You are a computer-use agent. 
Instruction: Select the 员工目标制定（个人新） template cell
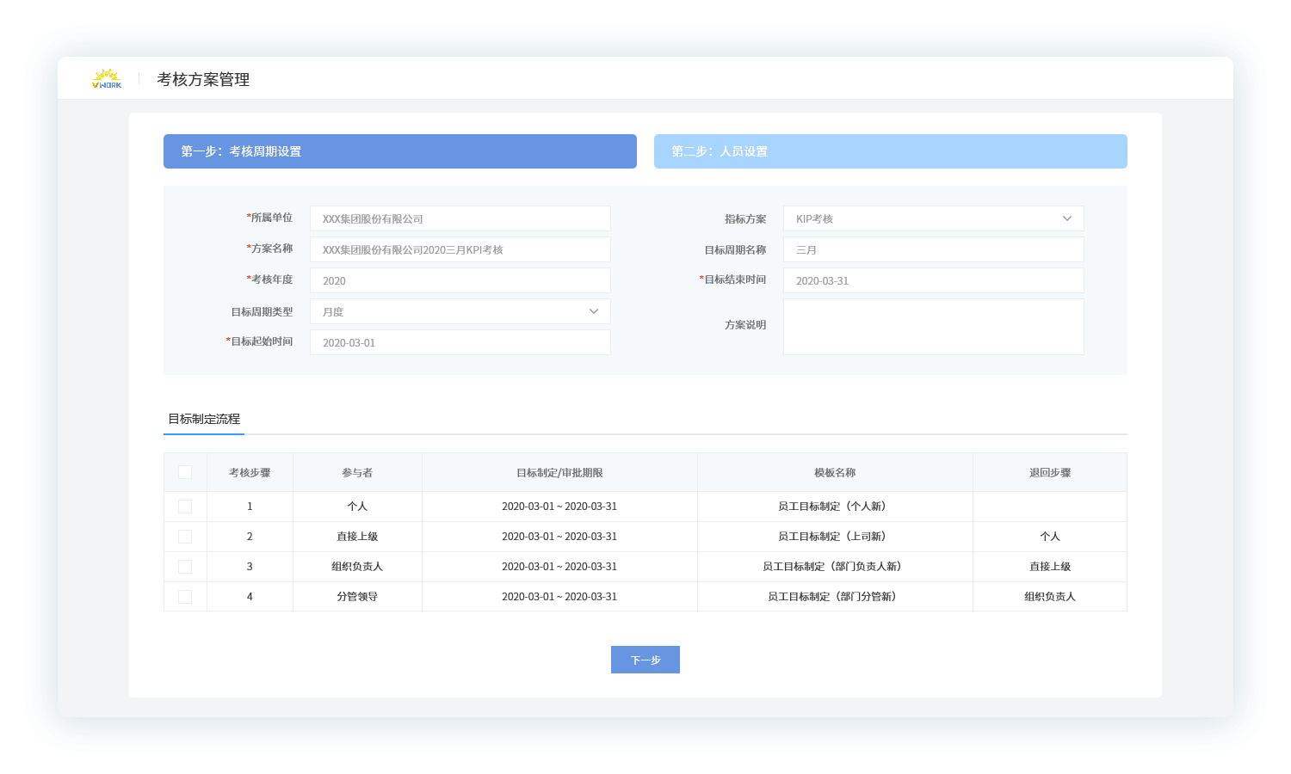click(835, 507)
